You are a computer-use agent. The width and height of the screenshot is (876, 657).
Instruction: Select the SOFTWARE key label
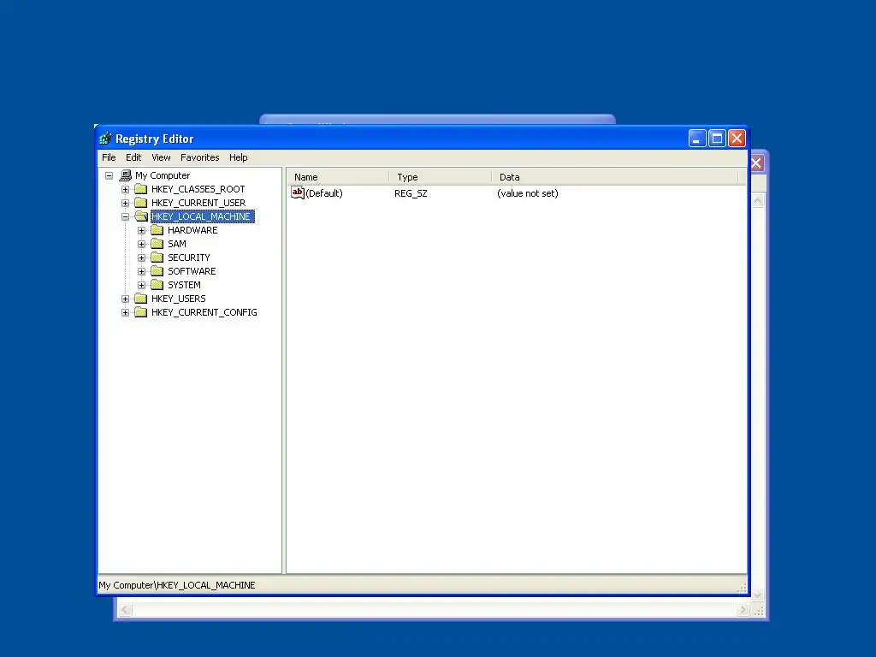192,271
